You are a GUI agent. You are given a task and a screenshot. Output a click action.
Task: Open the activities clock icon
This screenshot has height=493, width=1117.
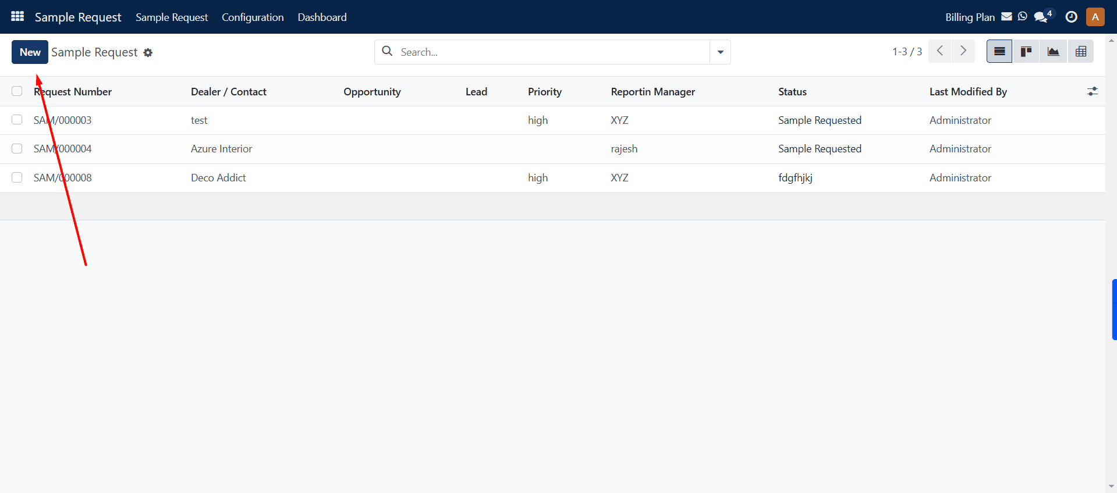1071,17
